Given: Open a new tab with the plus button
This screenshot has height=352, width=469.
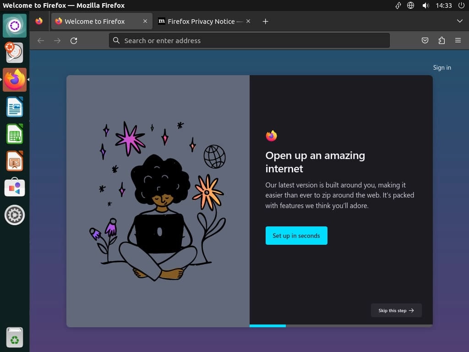Looking at the screenshot, I should [x=265, y=21].
